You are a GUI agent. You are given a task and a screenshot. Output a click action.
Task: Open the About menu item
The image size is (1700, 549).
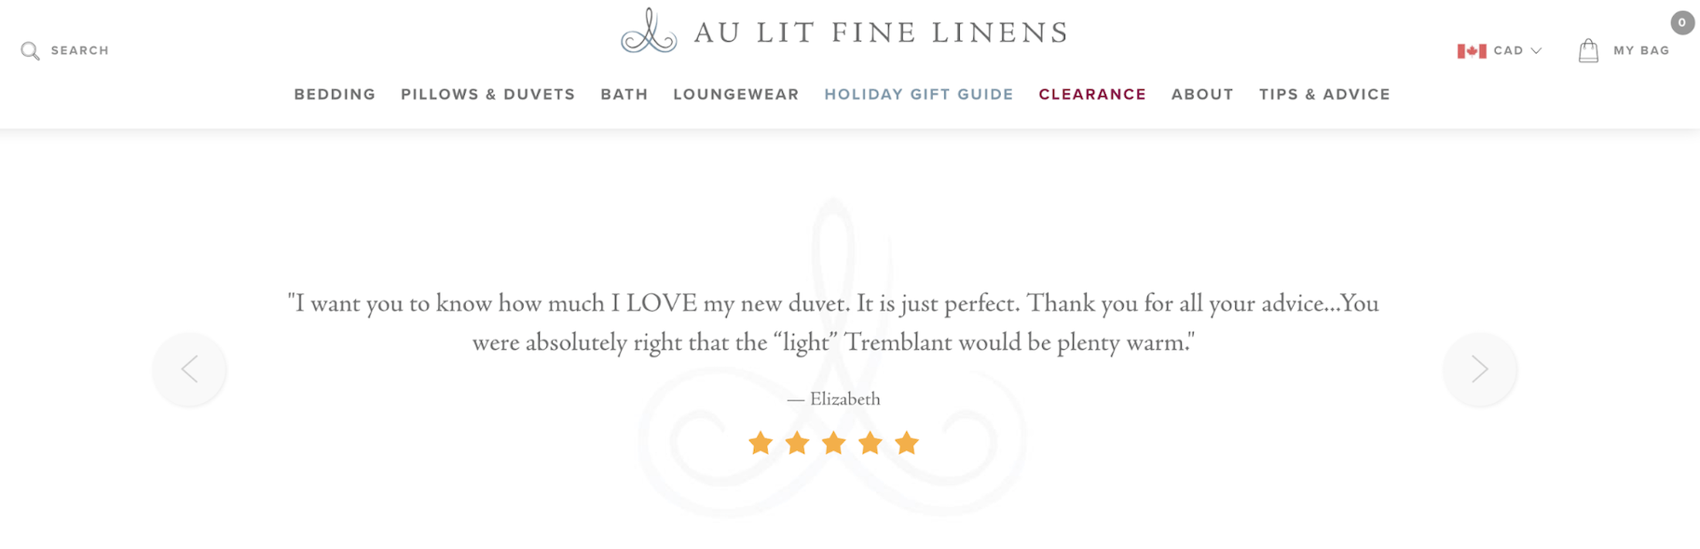coord(1201,95)
